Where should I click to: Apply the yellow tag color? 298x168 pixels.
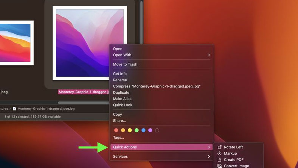[130, 130]
